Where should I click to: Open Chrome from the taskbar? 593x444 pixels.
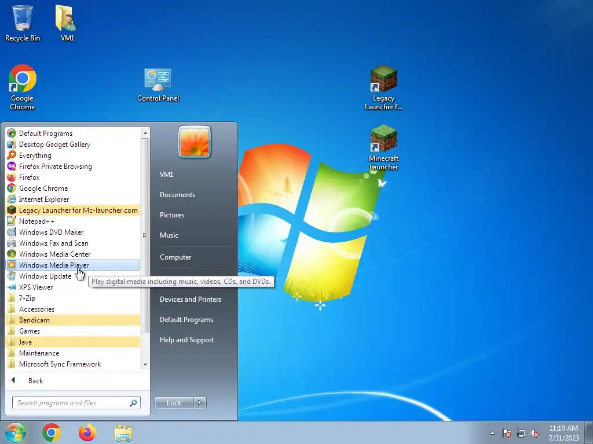(52, 432)
